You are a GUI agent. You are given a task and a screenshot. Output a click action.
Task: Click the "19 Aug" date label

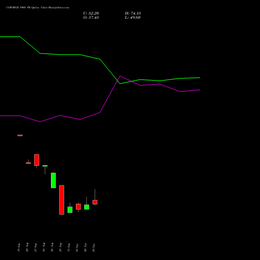tap(19, 247)
